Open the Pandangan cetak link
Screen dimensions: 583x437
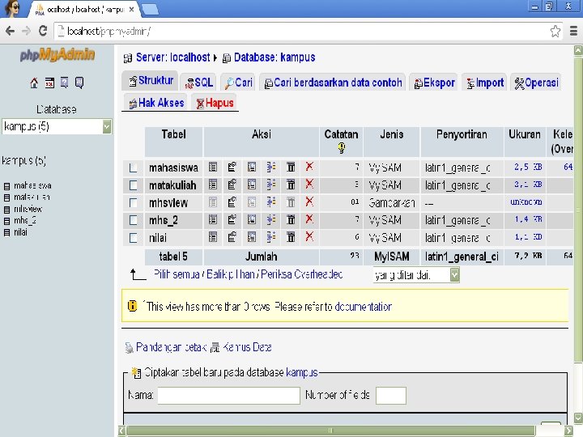tap(171, 347)
